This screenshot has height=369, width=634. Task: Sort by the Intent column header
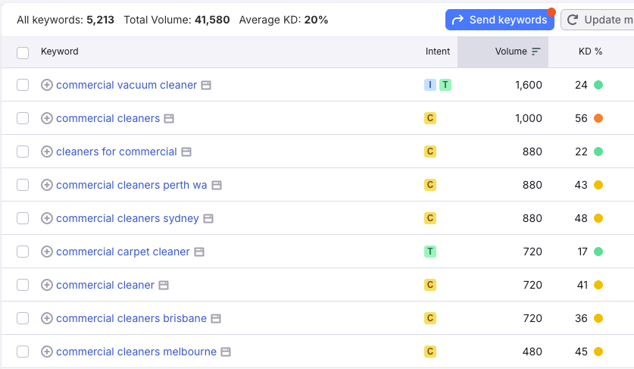coord(437,52)
